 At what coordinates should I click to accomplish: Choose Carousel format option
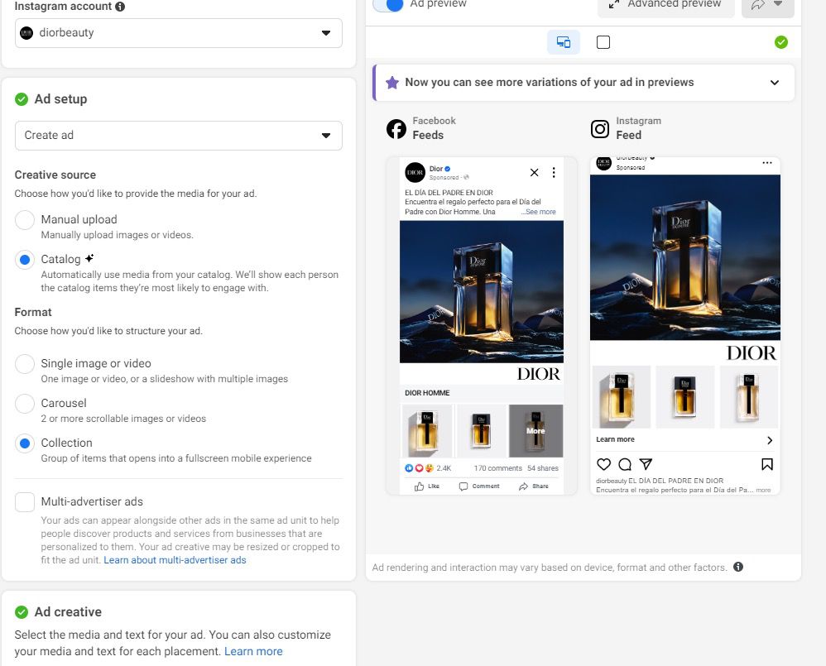pyautogui.click(x=25, y=403)
